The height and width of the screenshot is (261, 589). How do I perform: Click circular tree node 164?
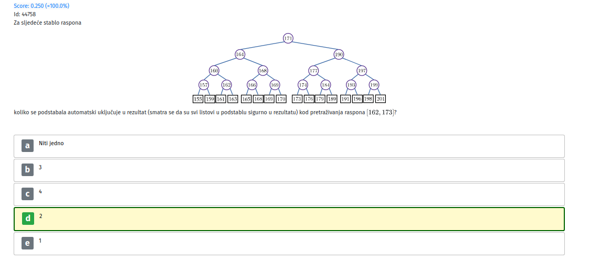coord(240,55)
